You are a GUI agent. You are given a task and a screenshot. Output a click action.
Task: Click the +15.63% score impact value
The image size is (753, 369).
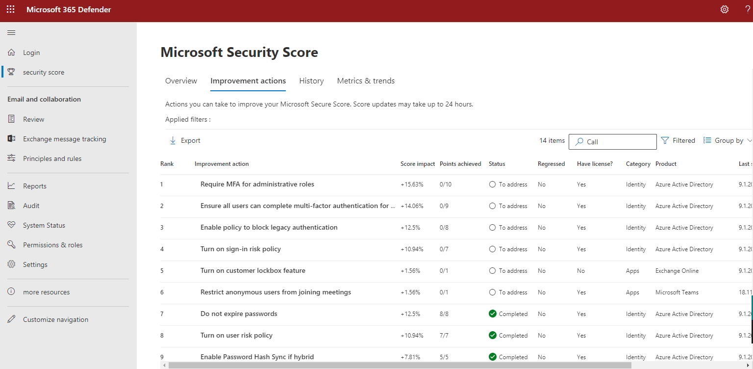click(x=412, y=184)
